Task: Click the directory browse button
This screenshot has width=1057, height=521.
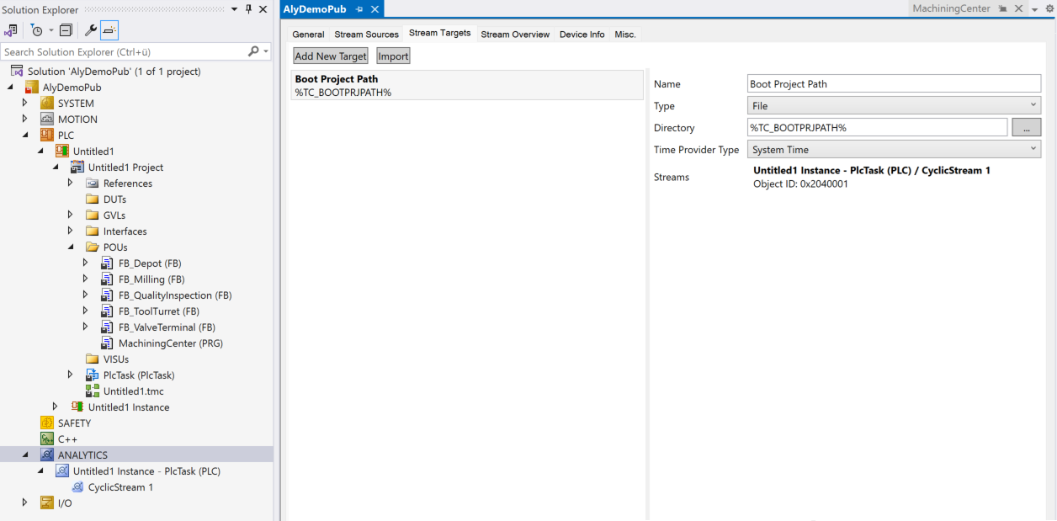Action: click(1026, 128)
